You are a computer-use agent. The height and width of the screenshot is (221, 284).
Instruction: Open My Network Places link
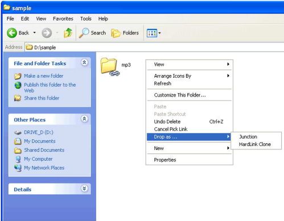click(44, 168)
